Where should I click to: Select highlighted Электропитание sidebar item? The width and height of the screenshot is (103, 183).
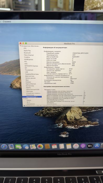pyautogui.click(x=32, y=97)
